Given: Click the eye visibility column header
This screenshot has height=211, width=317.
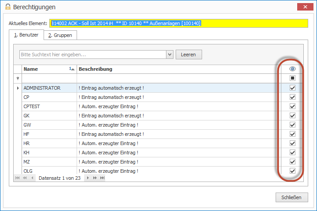Looking at the screenshot, I should click(x=292, y=69).
